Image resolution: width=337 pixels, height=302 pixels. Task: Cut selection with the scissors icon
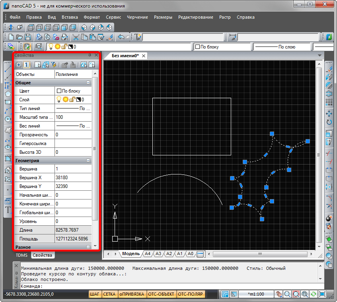[x=76, y=37]
